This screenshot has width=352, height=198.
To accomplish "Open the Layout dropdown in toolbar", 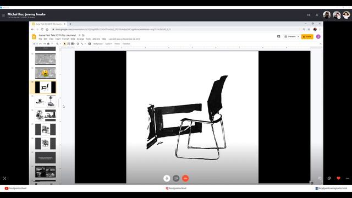I will point(108,44).
